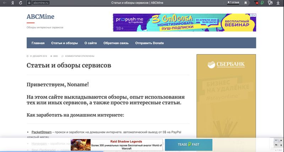The height and width of the screenshot is (152, 284).
Task: Click the browser downloads arrow icon
Action: tap(278, 3)
